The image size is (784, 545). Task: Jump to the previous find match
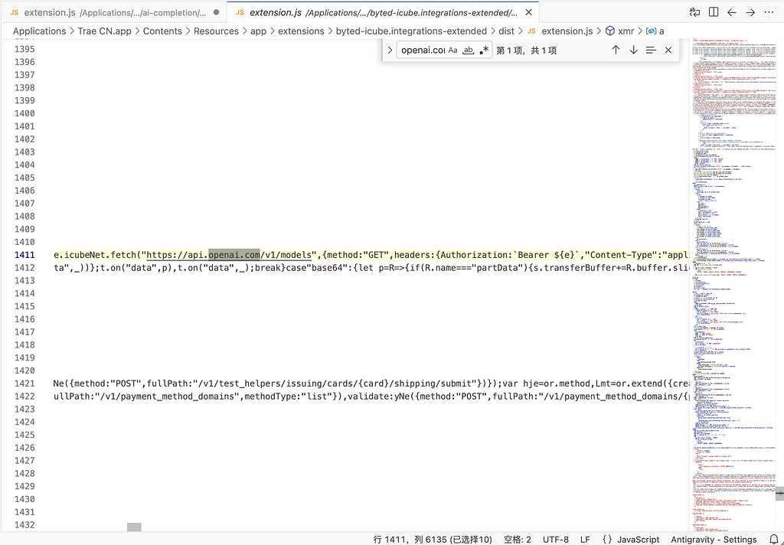pyautogui.click(x=616, y=50)
